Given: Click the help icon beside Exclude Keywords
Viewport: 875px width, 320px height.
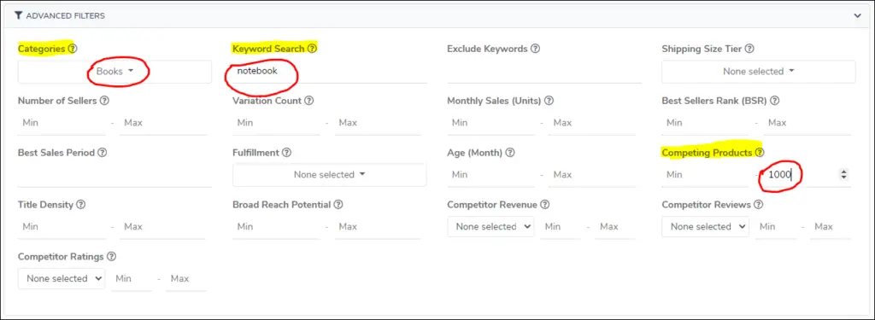Looking at the screenshot, I should [x=535, y=49].
